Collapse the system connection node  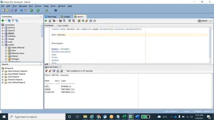pyautogui.click(x=2, y=45)
